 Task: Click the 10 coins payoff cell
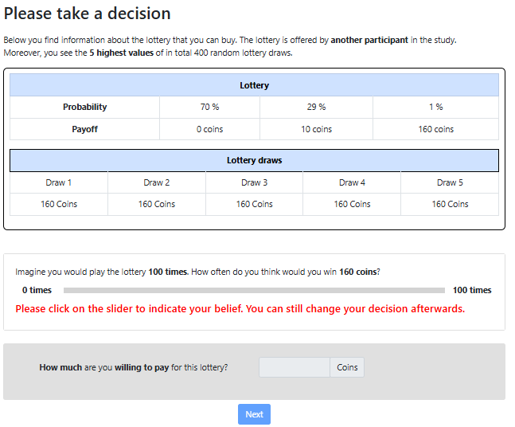coord(316,129)
